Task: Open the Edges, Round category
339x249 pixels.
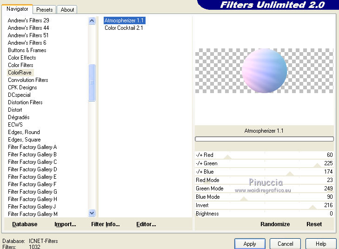Action: coord(24,132)
